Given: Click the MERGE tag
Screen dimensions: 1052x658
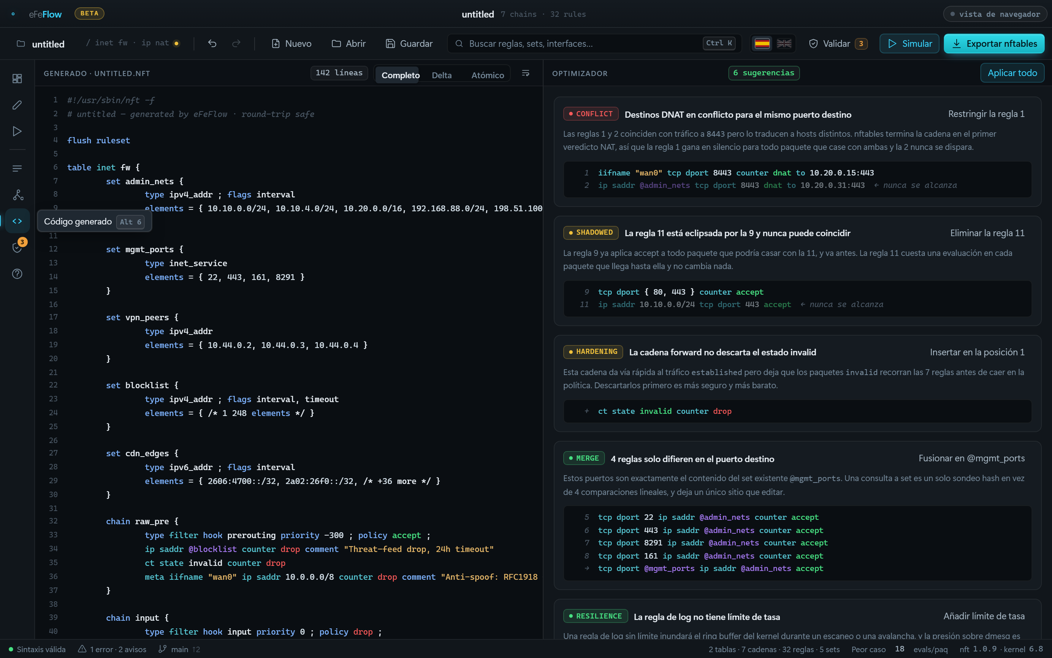Looking at the screenshot, I should coord(583,458).
